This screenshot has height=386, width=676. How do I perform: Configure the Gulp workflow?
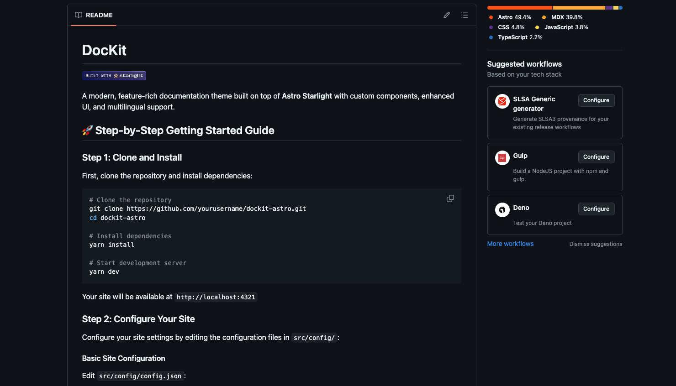click(596, 156)
